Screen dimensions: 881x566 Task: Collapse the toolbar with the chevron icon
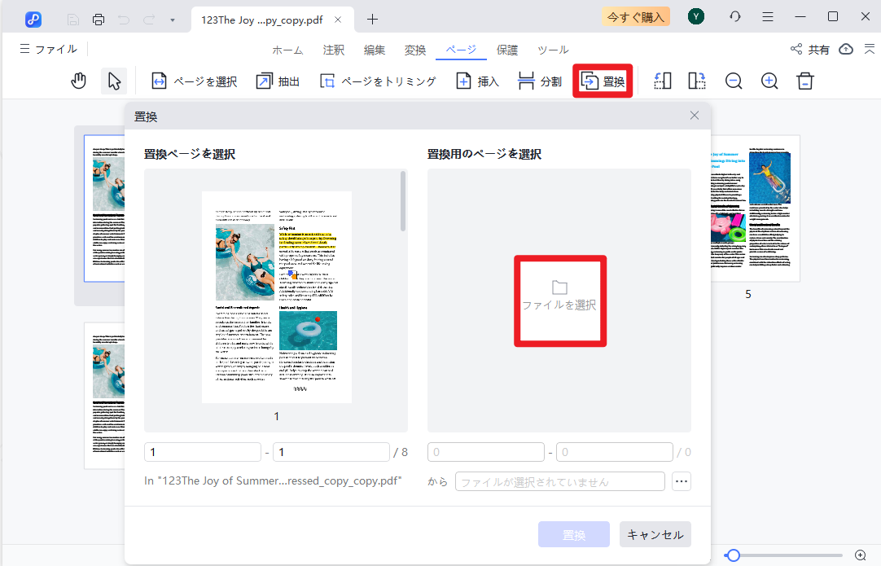click(x=870, y=49)
